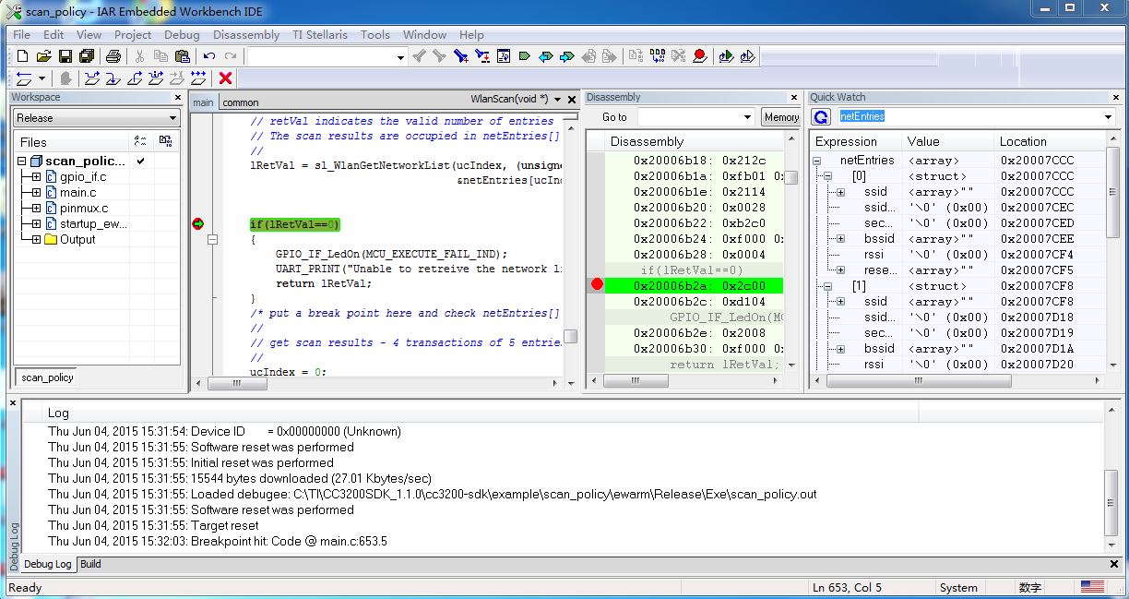Image resolution: width=1129 pixels, height=599 pixels.
Task: Expand the pinmux.c tree node
Action: point(36,208)
